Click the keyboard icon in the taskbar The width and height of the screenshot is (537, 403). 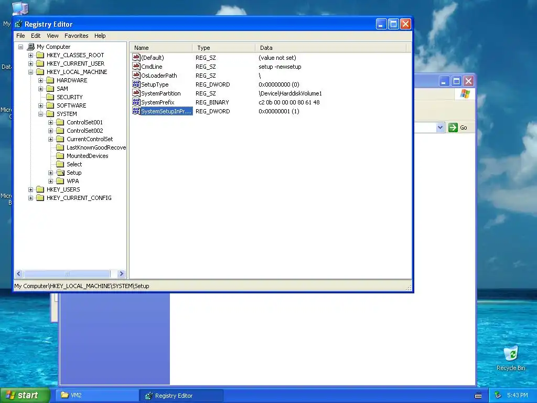click(478, 396)
